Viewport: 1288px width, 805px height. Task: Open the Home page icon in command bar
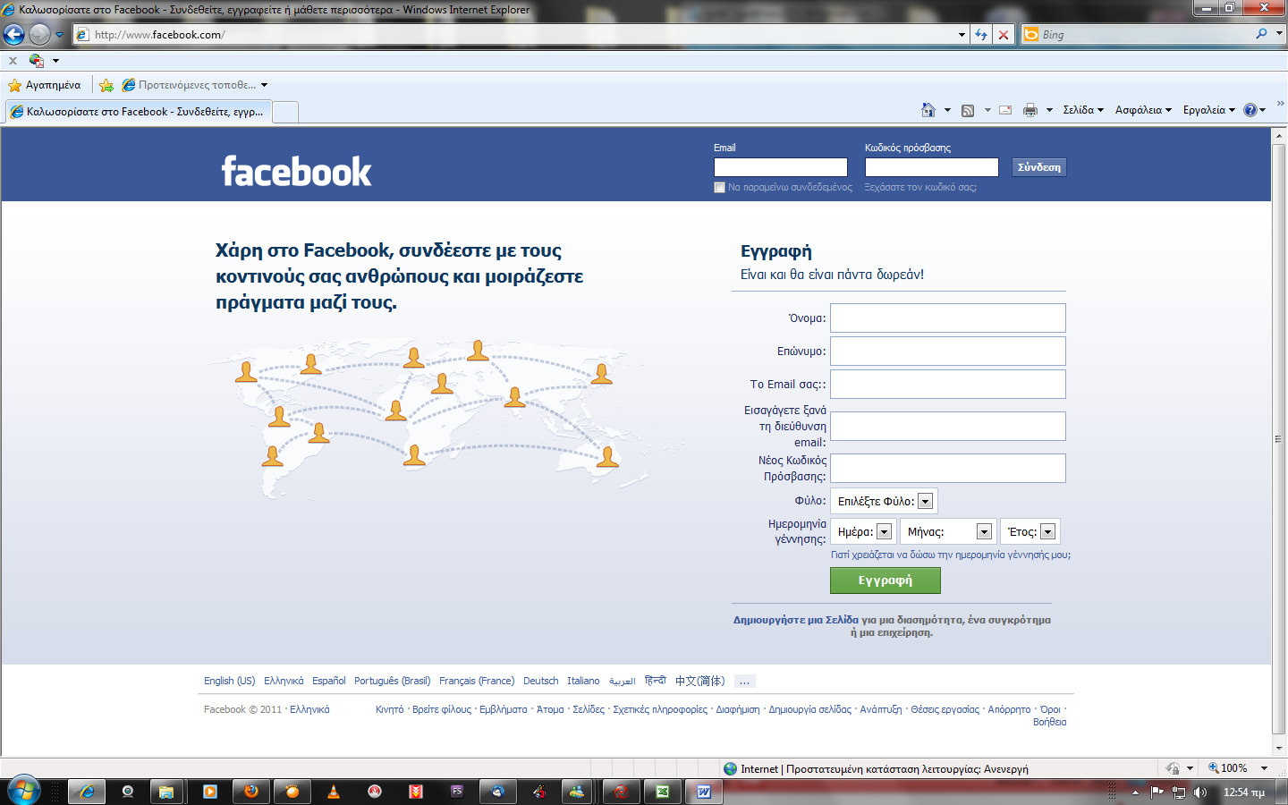pos(928,110)
